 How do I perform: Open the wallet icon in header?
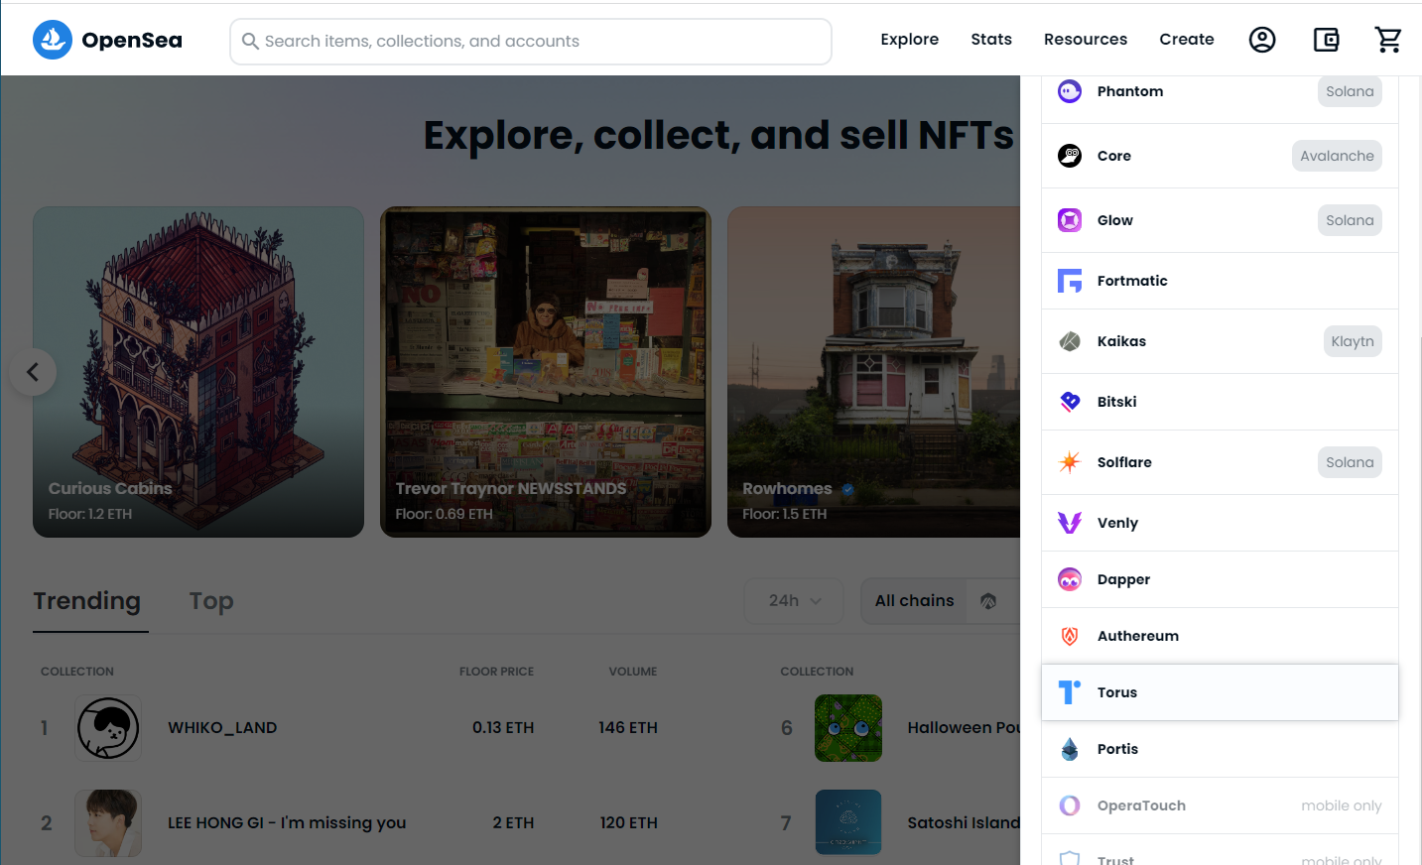click(x=1326, y=40)
